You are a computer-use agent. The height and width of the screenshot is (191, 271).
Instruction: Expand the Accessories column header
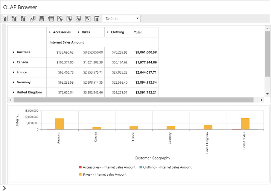pos(50,32)
